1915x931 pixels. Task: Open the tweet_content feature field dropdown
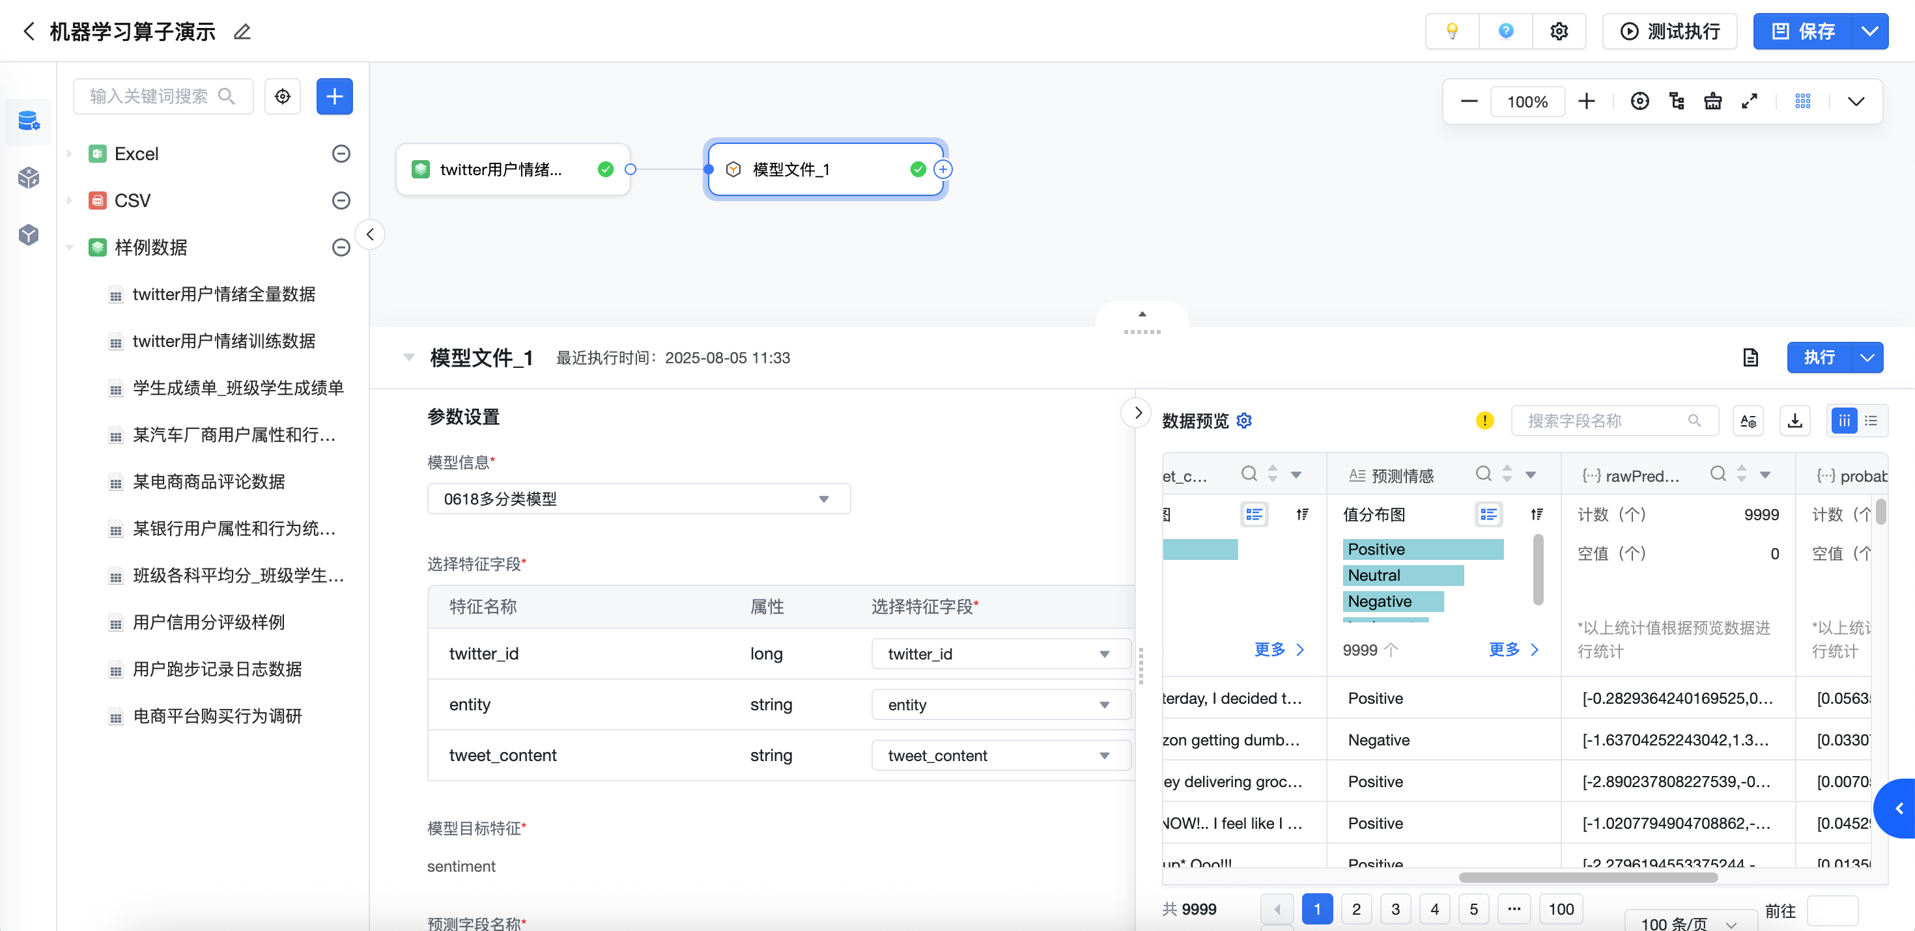1000,755
